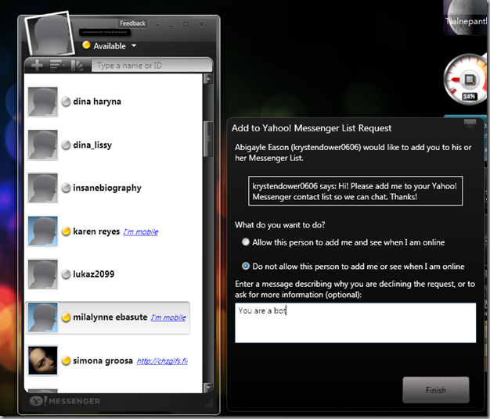
Task: Click the yellow Available status icon
Action: click(x=86, y=45)
